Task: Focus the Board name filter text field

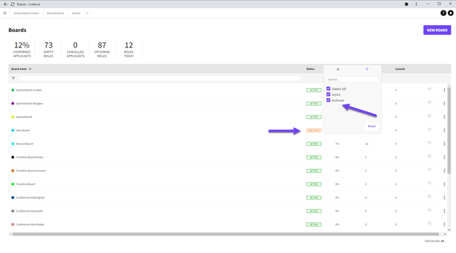Action: (x=160, y=78)
